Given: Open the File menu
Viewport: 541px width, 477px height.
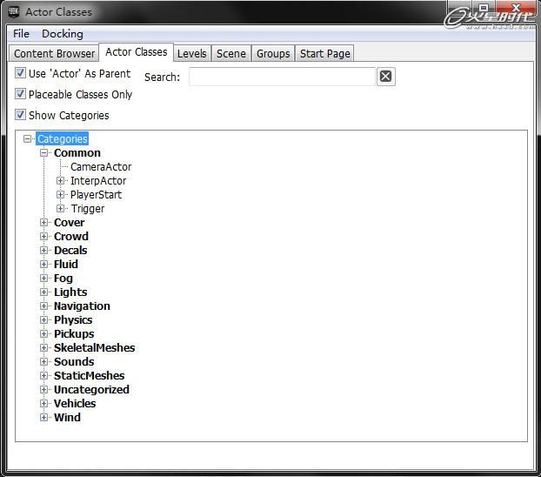Looking at the screenshot, I should 21,34.
